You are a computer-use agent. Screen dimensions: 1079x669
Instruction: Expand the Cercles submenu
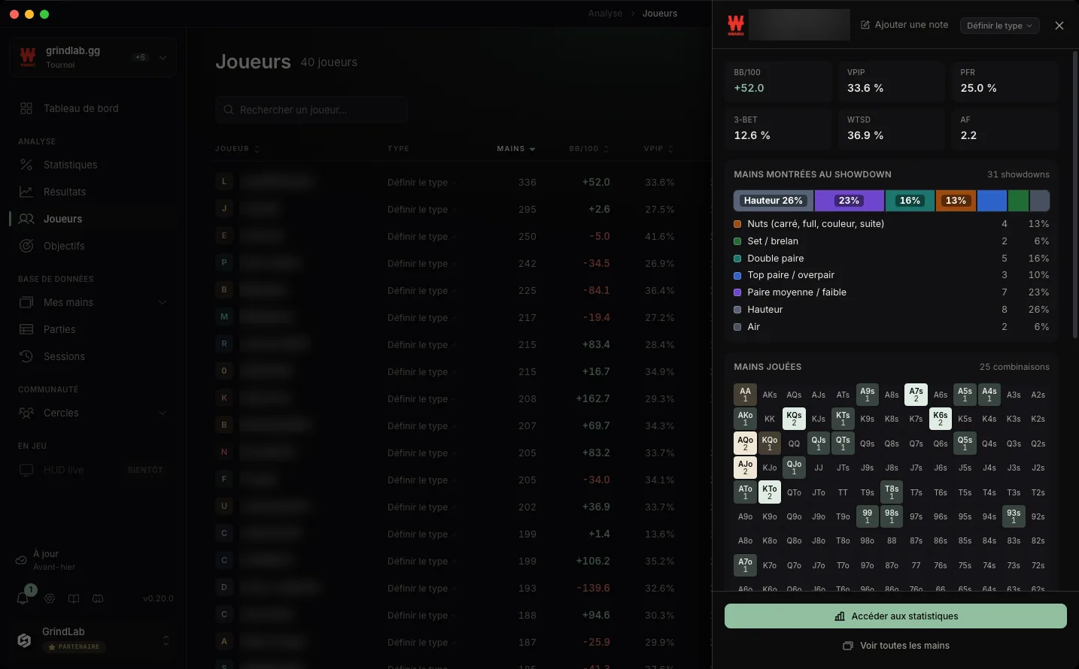tap(163, 413)
